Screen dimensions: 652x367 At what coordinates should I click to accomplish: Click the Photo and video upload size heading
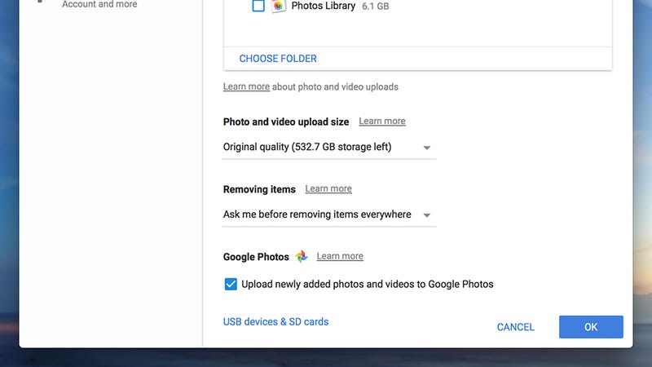(x=286, y=122)
